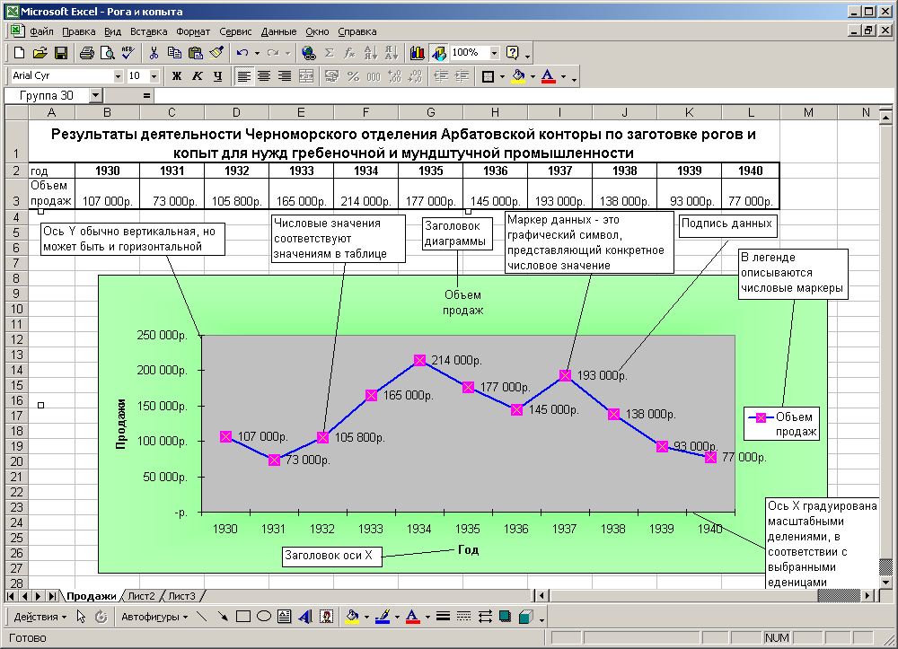Click the Сервис menu item

tap(235, 31)
